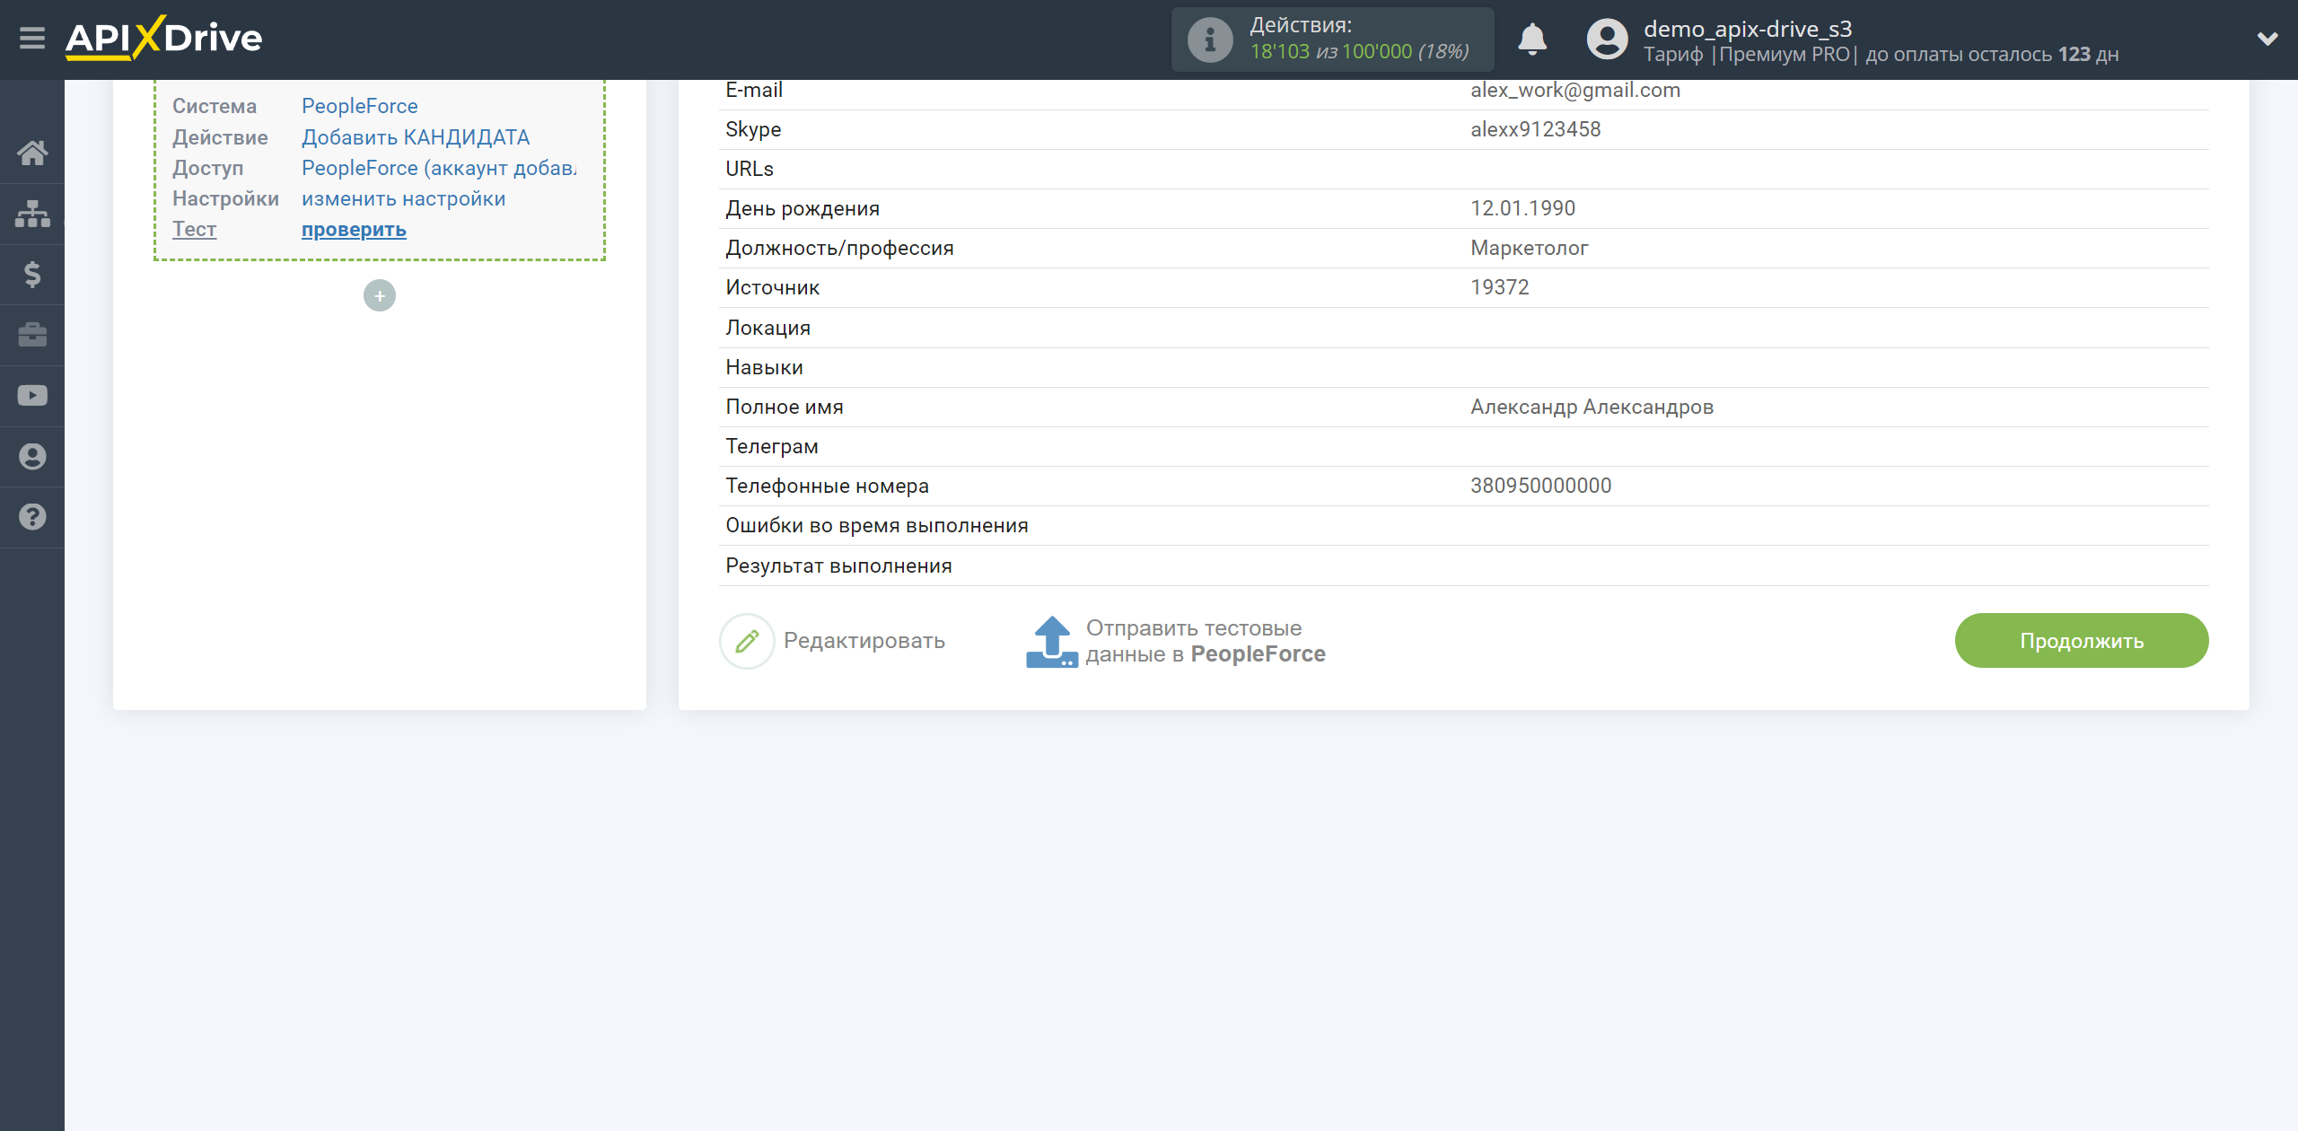
Task: Expand the account dropdown chevron
Action: [2267, 39]
